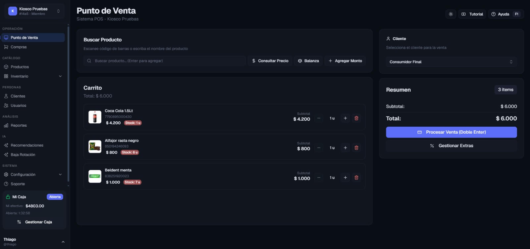Expand the Inventario submenu chevron

(60, 76)
